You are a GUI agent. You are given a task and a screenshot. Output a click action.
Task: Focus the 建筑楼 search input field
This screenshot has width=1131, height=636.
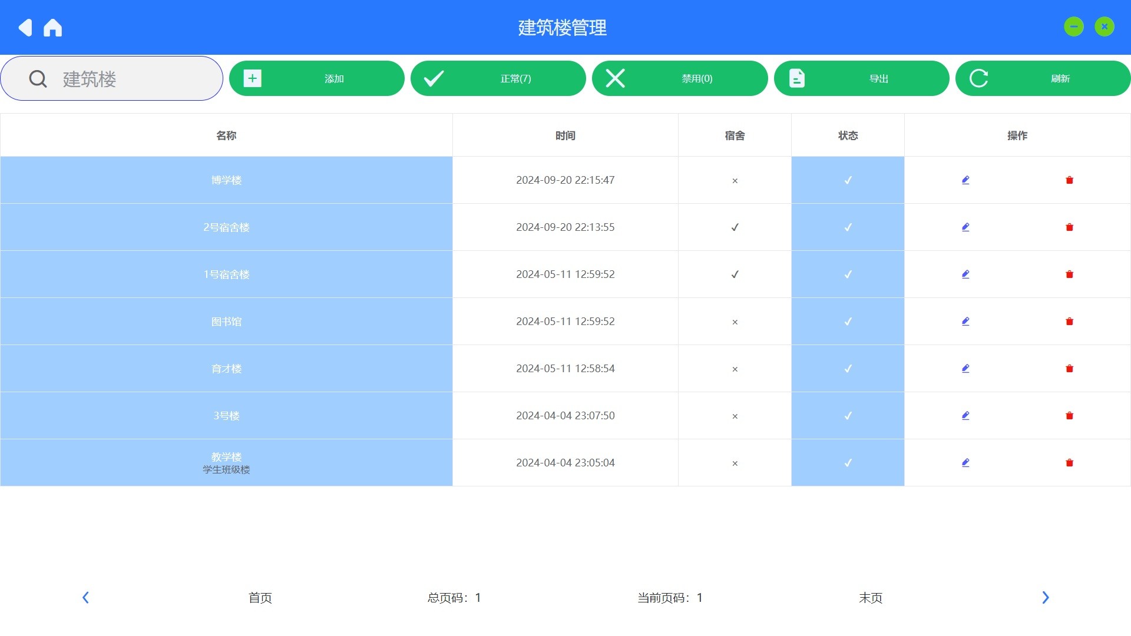(135, 79)
